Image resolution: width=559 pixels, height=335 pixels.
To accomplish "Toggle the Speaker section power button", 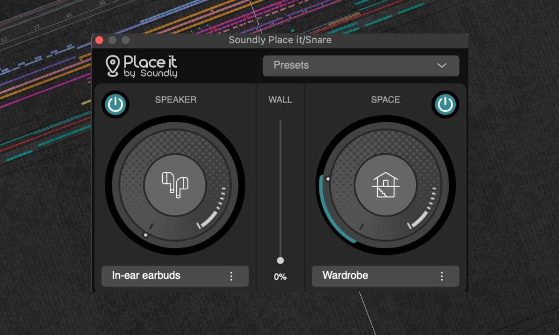I will (115, 104).
